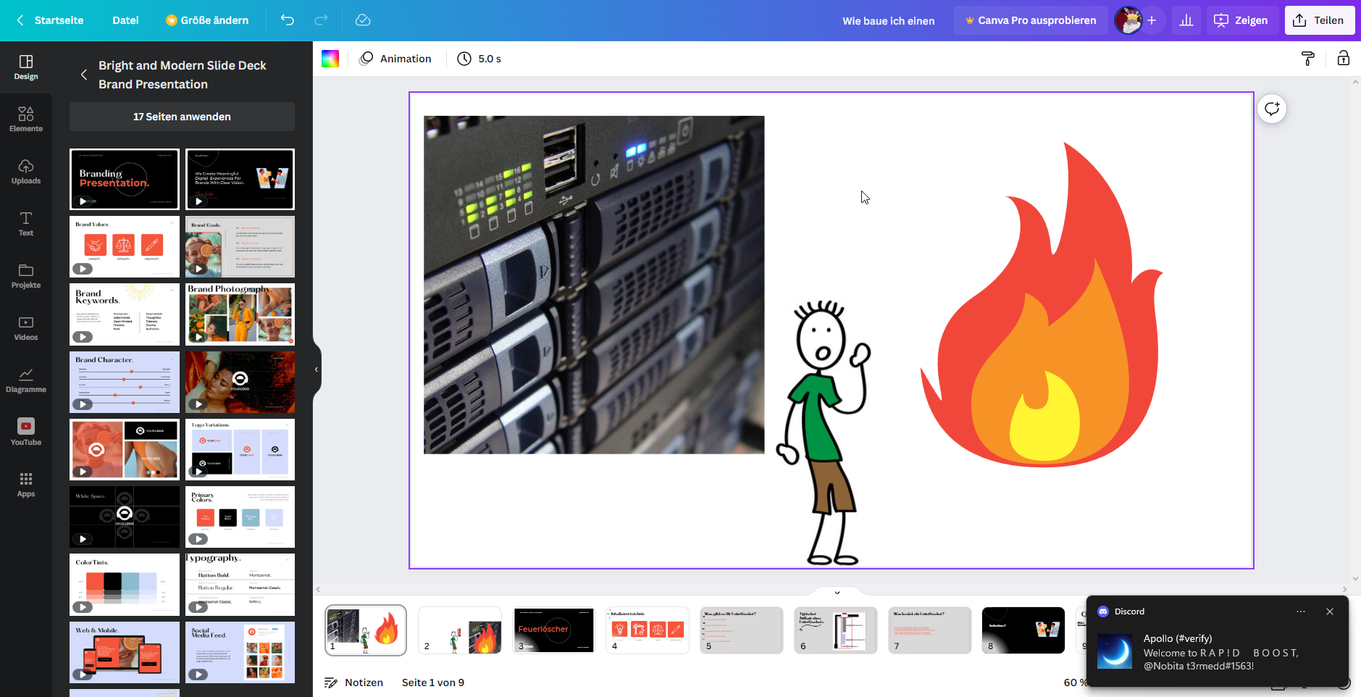
Task: Click the copy style paint roller icon
Action: click(x=1307, y=59)
